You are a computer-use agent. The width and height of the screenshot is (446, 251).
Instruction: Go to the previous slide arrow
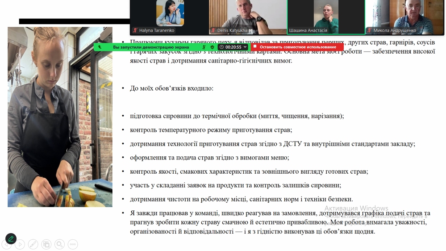point(6,244)
